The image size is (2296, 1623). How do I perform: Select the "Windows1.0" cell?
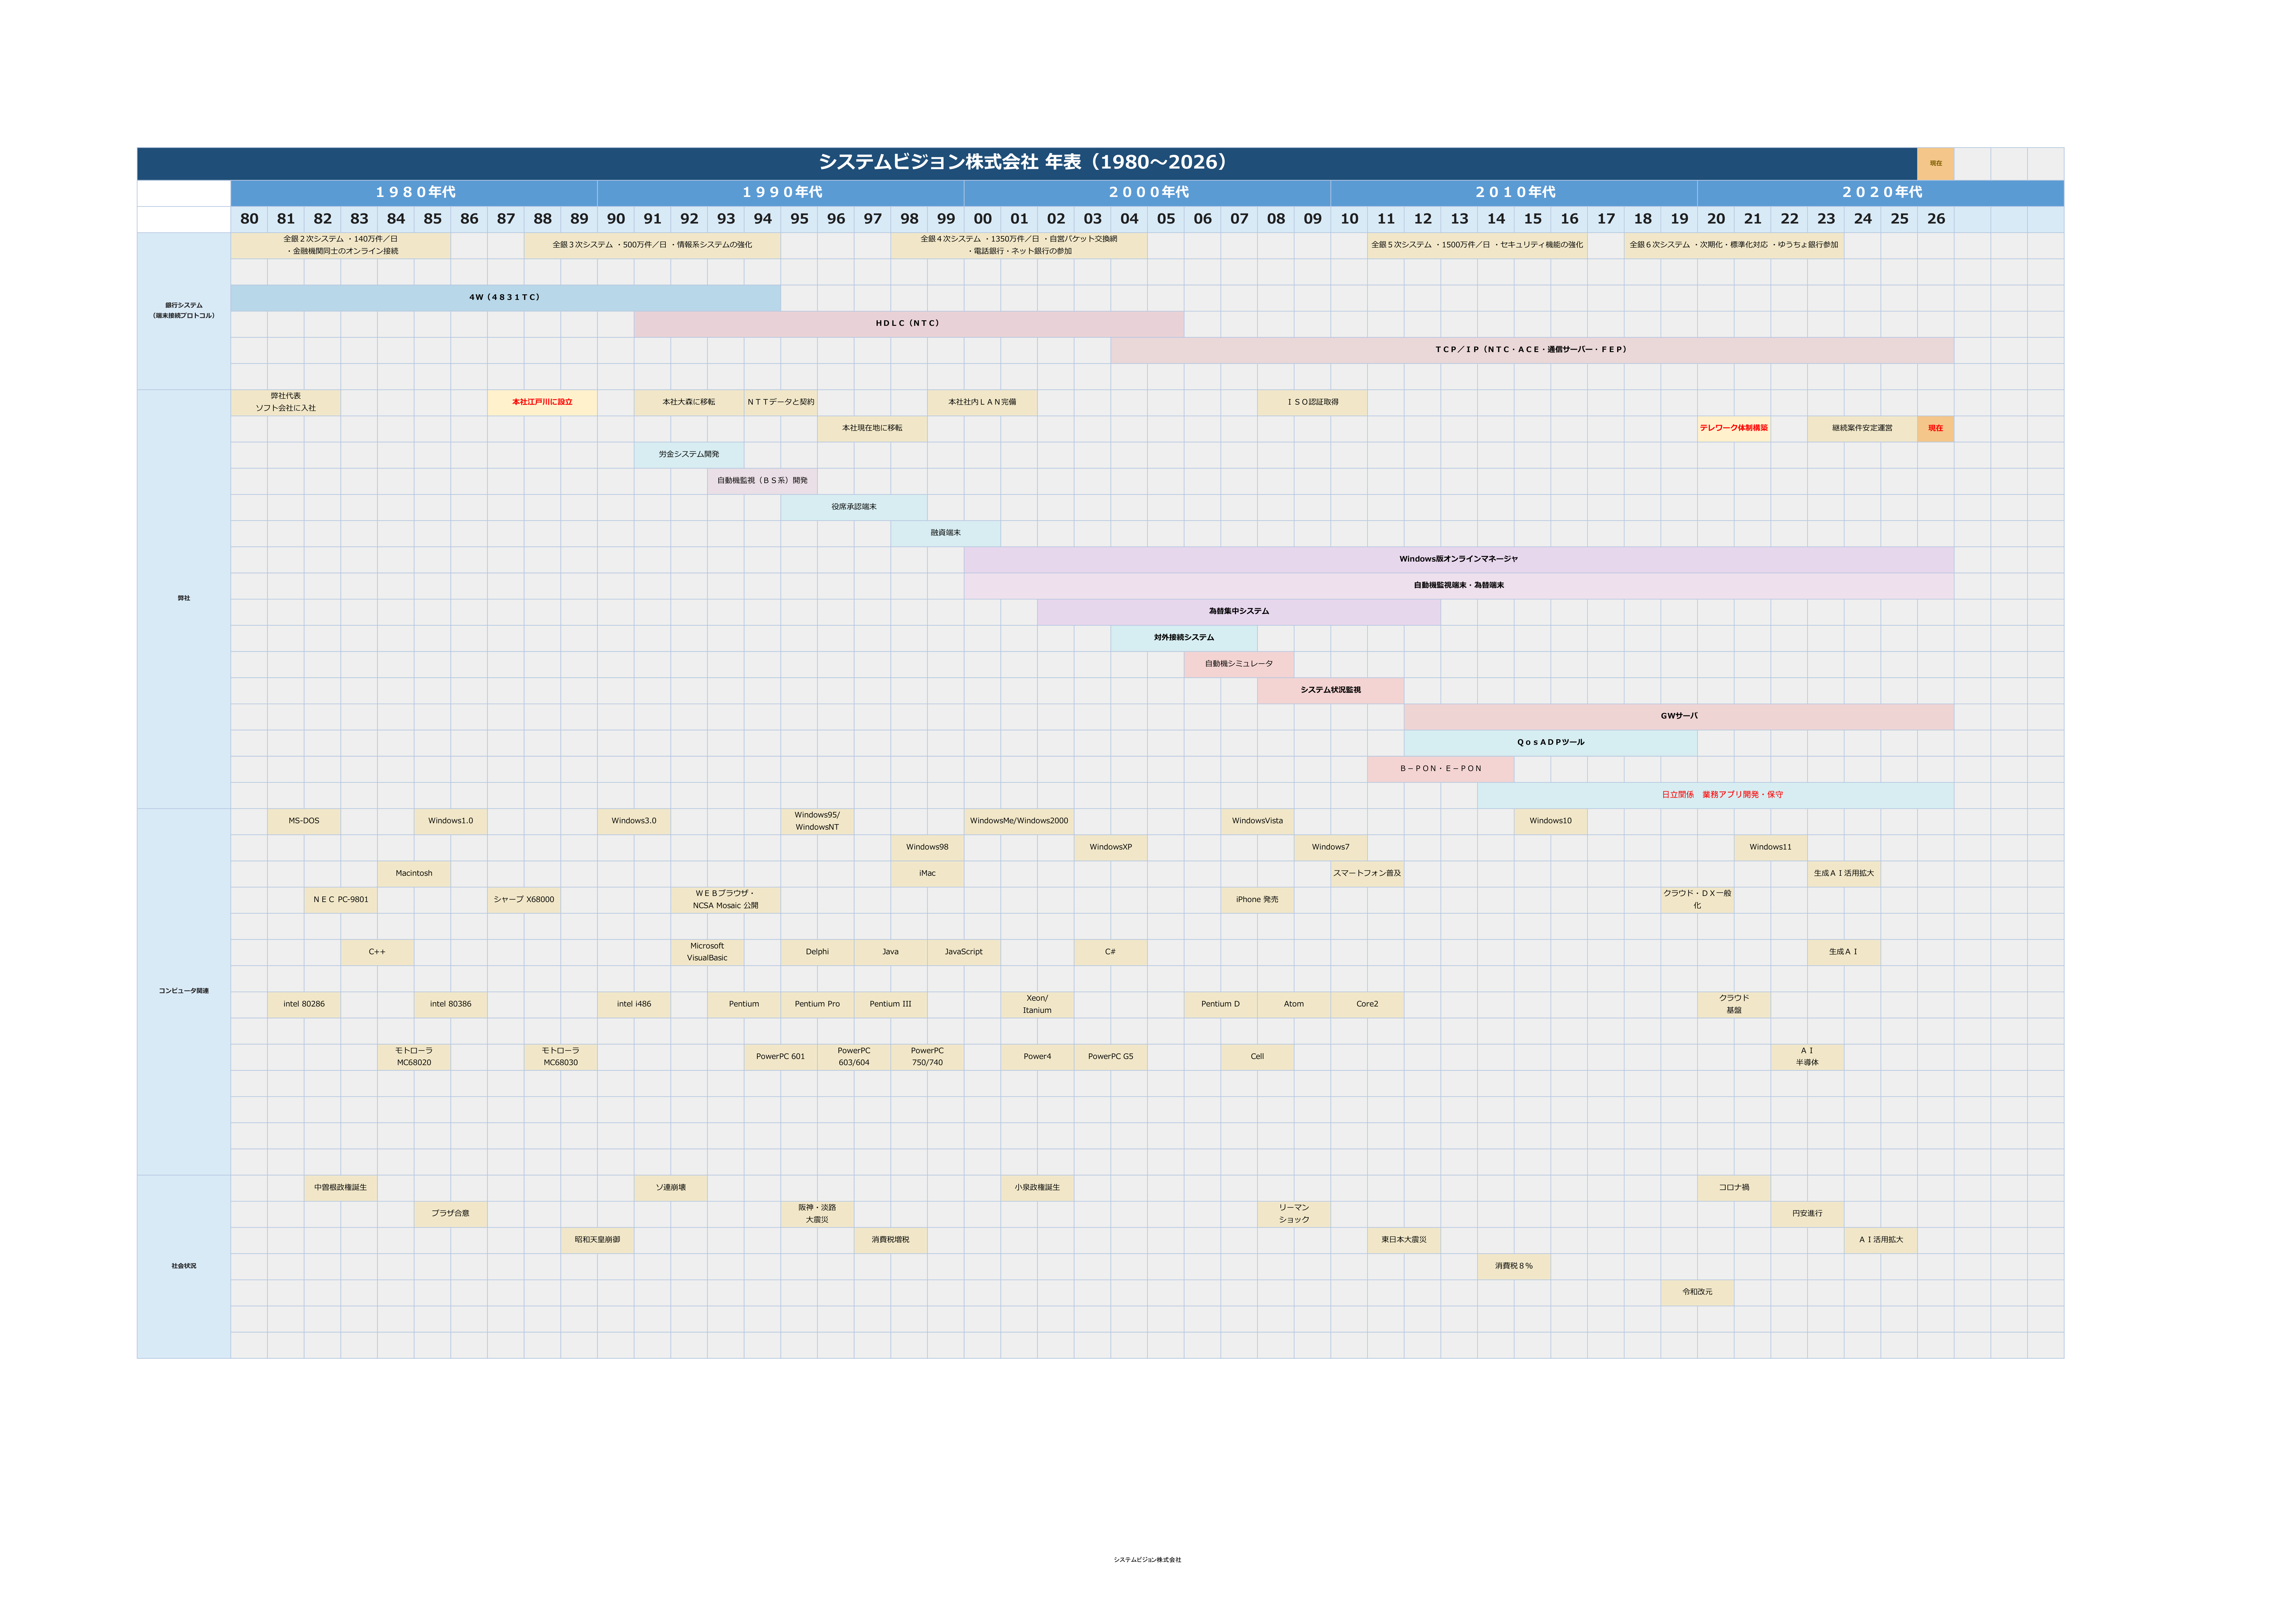[x=451, y=821]
